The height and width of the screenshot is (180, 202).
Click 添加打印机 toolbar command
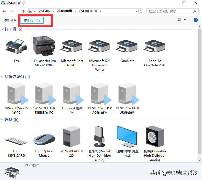pyautogui.click(x=32, y=20)
